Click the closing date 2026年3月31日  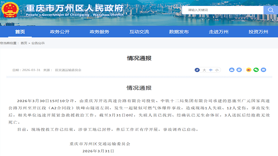click(x=98, y=151)
